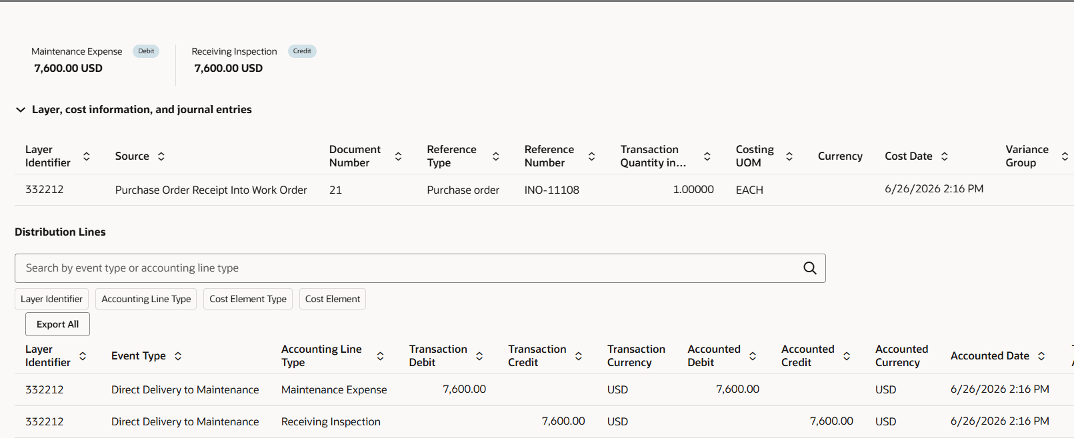The height and width of the screenshot is (438, 1074).
Task: Sort by Reference Number column
Action: 591,156
